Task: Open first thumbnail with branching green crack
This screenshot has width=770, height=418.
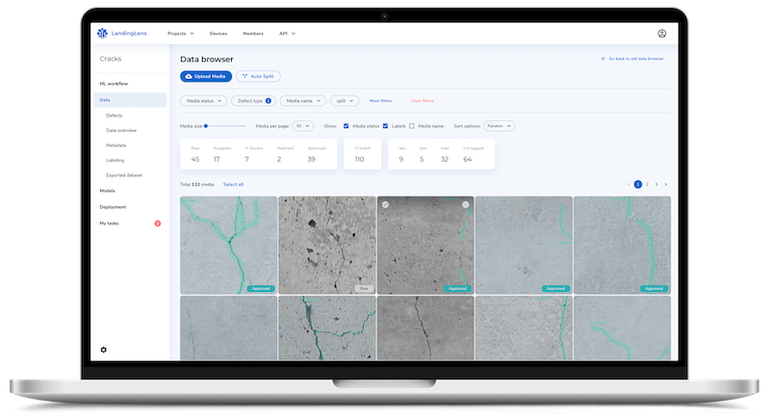Action: pos(229,245)
